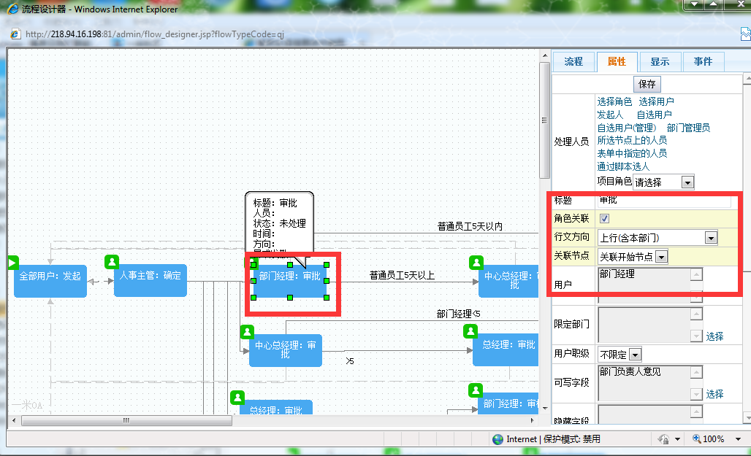The width and height of the screenshot is (751, 456).
Task: Click the 可写字段 text area scroll-down arrow
Action: pos(697,394)
